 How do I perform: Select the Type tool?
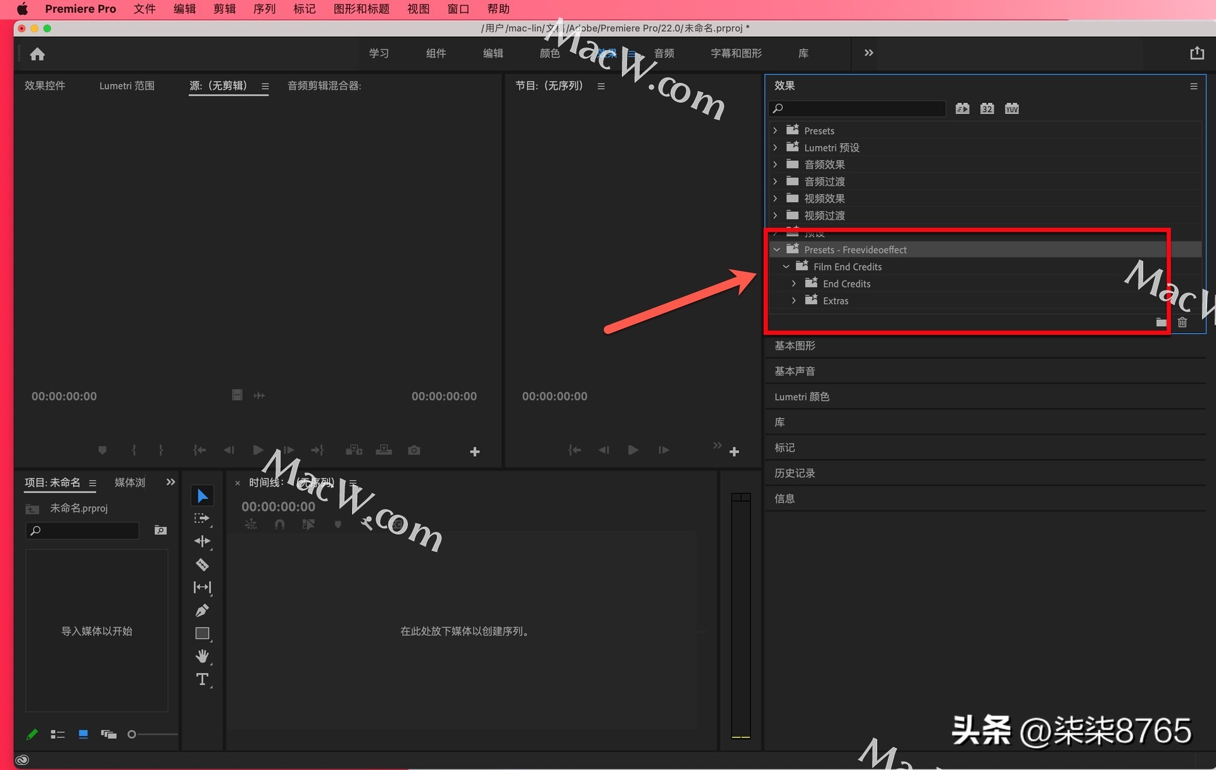point(202,679)
